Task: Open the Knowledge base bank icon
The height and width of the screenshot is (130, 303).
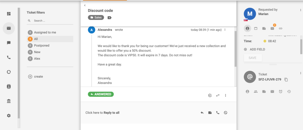Action: pos(9,101)
